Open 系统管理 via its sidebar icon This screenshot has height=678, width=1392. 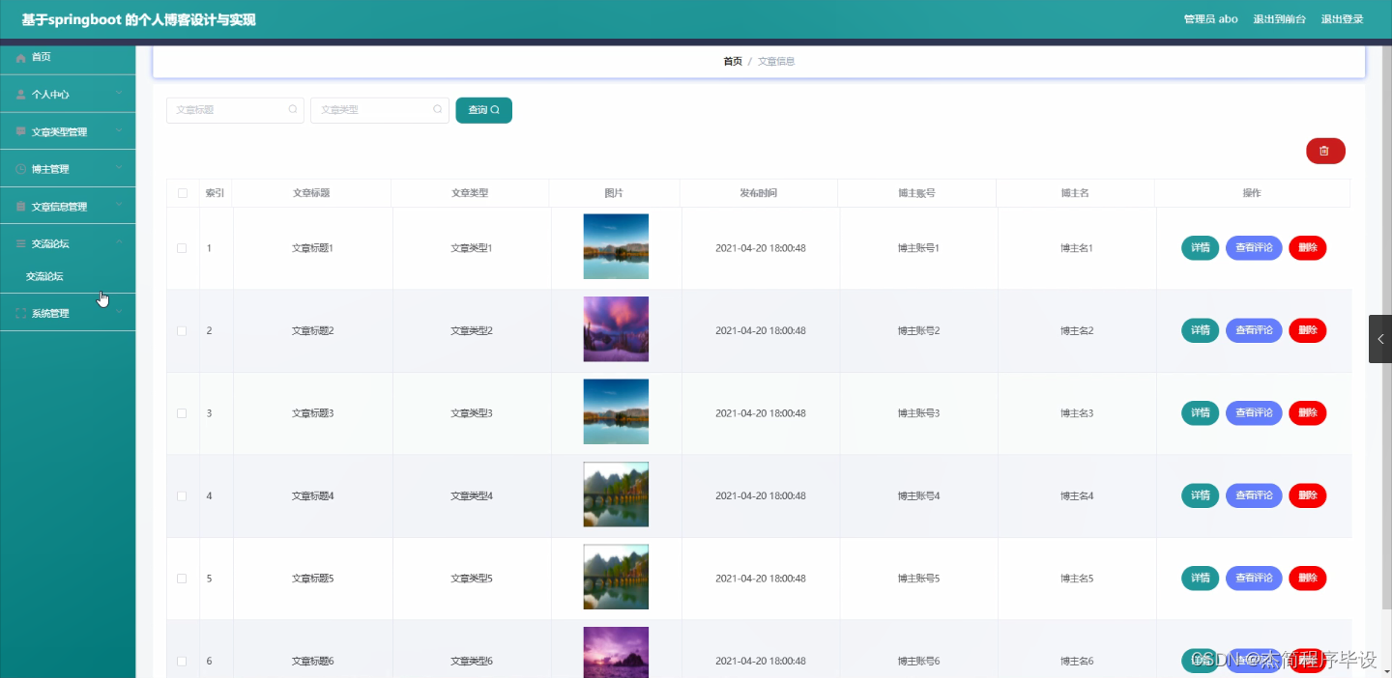[20, 311]
